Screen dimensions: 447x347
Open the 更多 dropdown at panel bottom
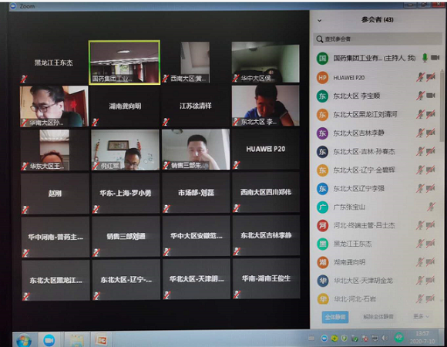421,316
